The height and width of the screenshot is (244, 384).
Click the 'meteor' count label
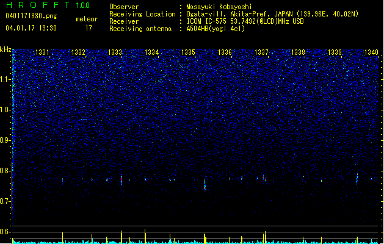tap(87, 19)
